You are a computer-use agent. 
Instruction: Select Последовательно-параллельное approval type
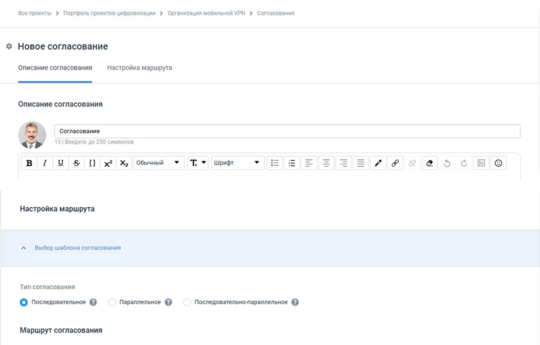pos(187,303)
